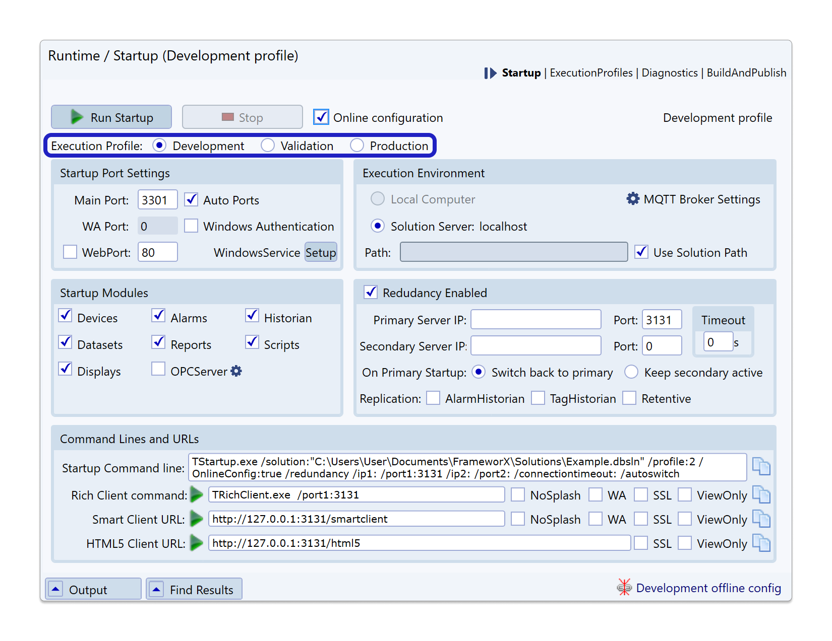Expand the Output panel
Viewport: 832px width, 641px height.
coord(56,589)
